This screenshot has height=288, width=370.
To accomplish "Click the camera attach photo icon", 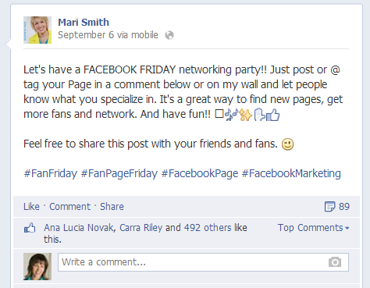I will [x=335, y=262].
